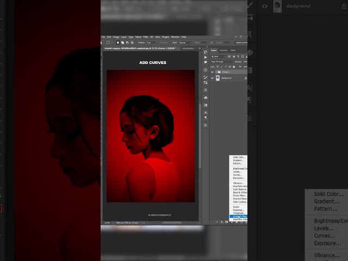
Task: Open the Info panel circled-i icon
Action: point(206,70)
